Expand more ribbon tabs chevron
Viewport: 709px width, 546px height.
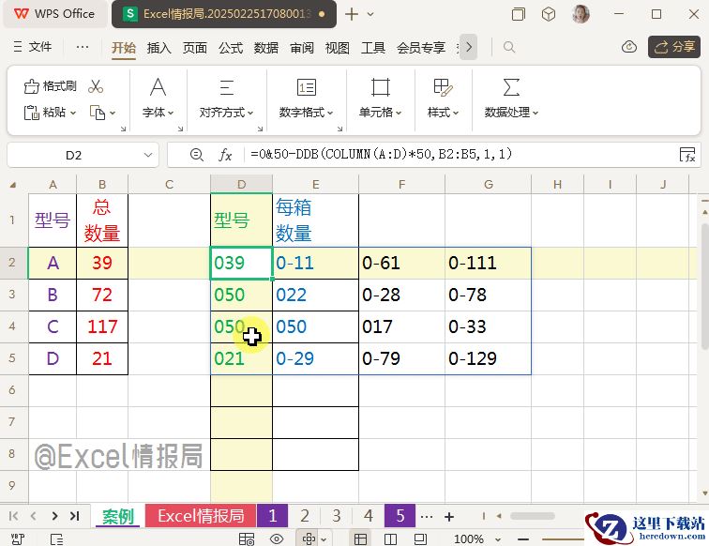pos(469,47)
